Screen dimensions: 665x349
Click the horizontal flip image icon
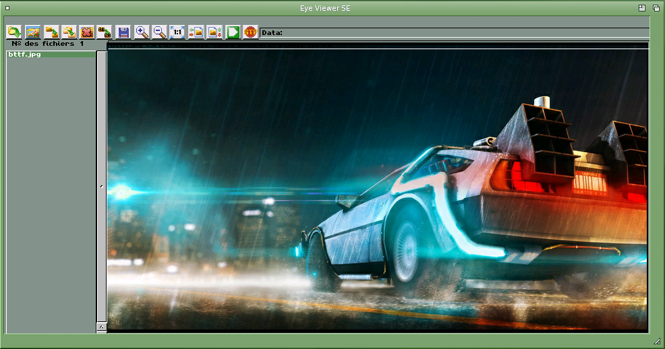[x=196, y=32]
